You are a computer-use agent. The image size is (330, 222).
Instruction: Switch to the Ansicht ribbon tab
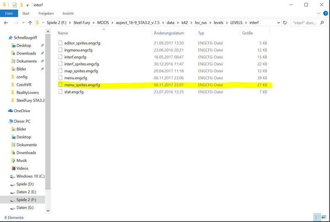tap(68, 13)
